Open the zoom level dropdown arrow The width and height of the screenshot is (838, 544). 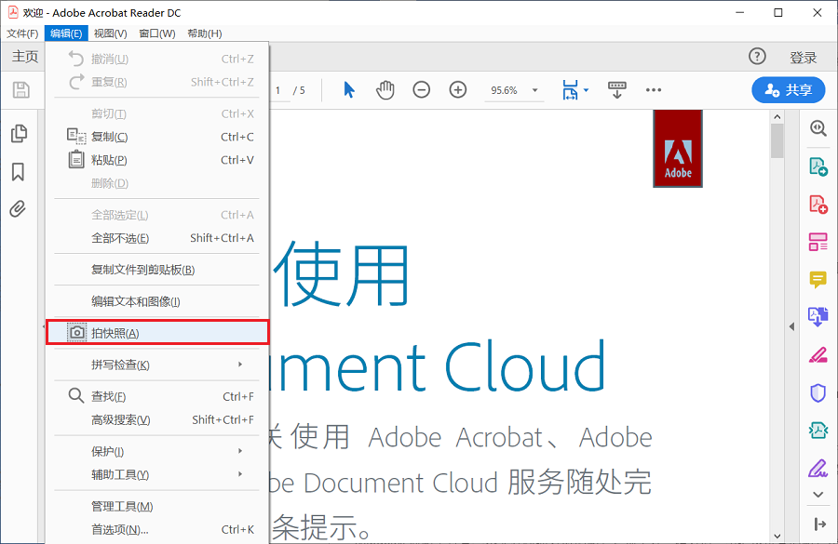(x=535, y=90)
